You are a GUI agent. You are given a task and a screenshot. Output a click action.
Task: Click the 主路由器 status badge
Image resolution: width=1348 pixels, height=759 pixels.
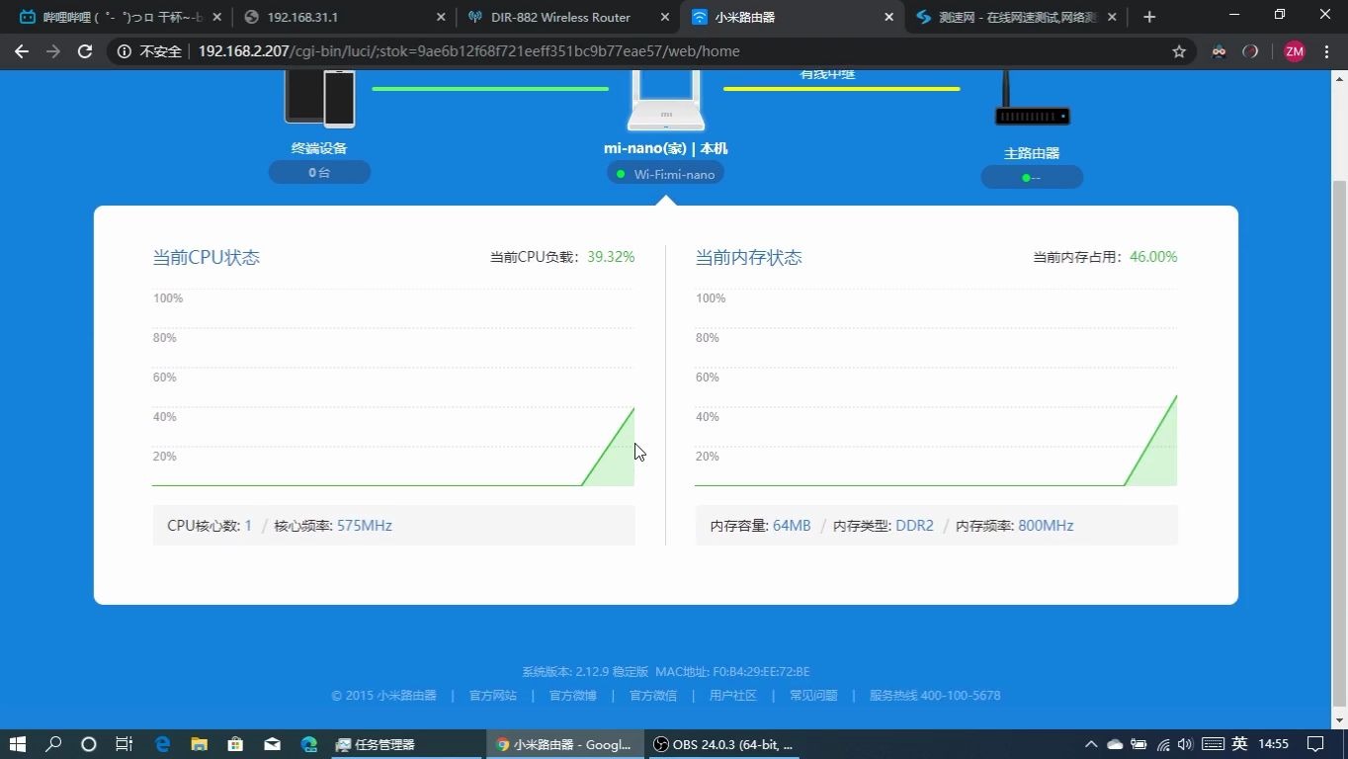tap(1032, 177)
